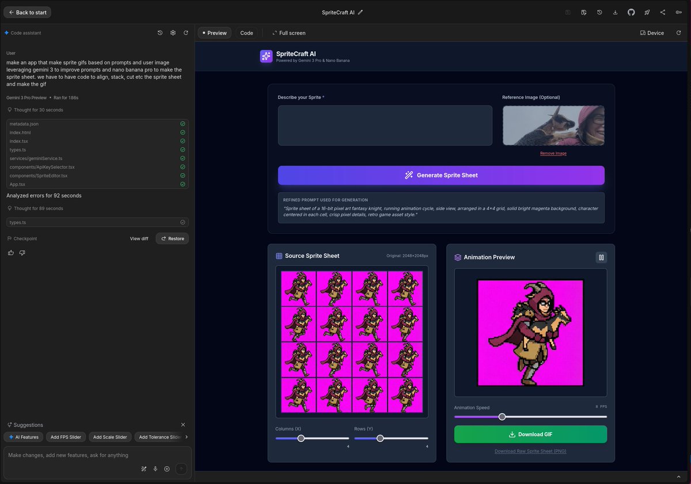Click the animated sprite preview image

click(530, 333)
